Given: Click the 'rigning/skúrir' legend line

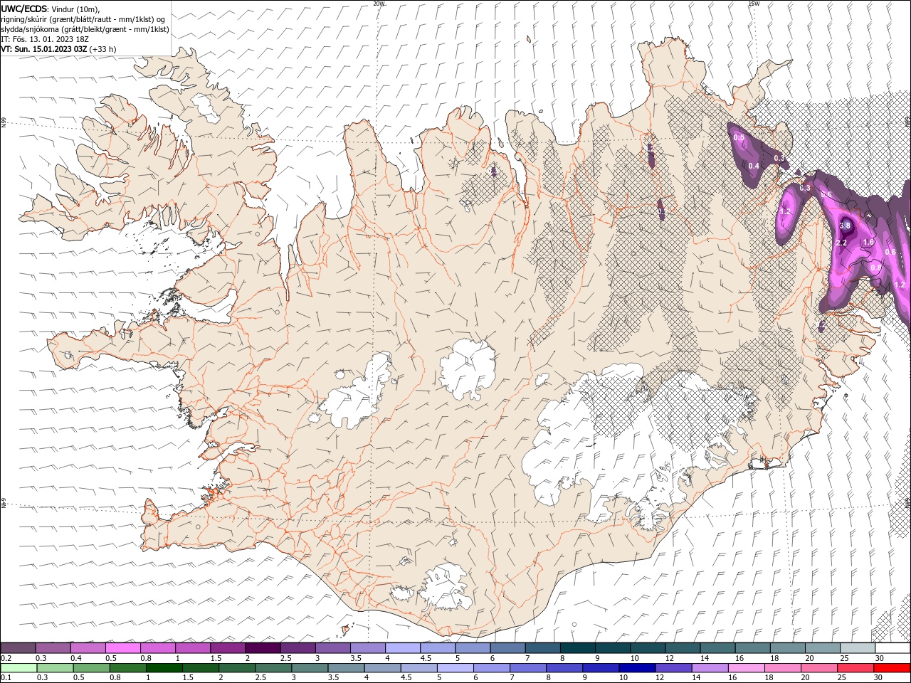Looking at the screenshot, I should point(83,19).
